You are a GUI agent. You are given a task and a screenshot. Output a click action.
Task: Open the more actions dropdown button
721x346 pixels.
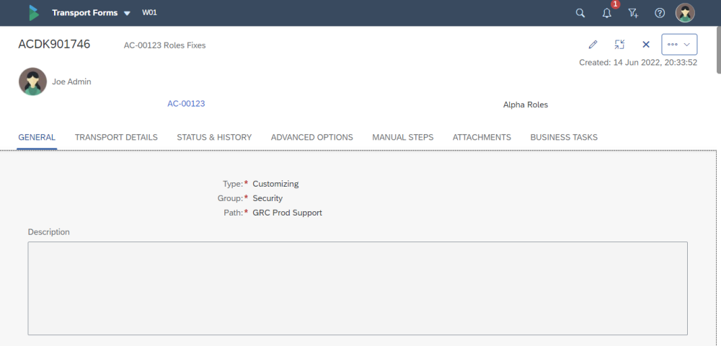pyautogui.click(x=679, y=45)
